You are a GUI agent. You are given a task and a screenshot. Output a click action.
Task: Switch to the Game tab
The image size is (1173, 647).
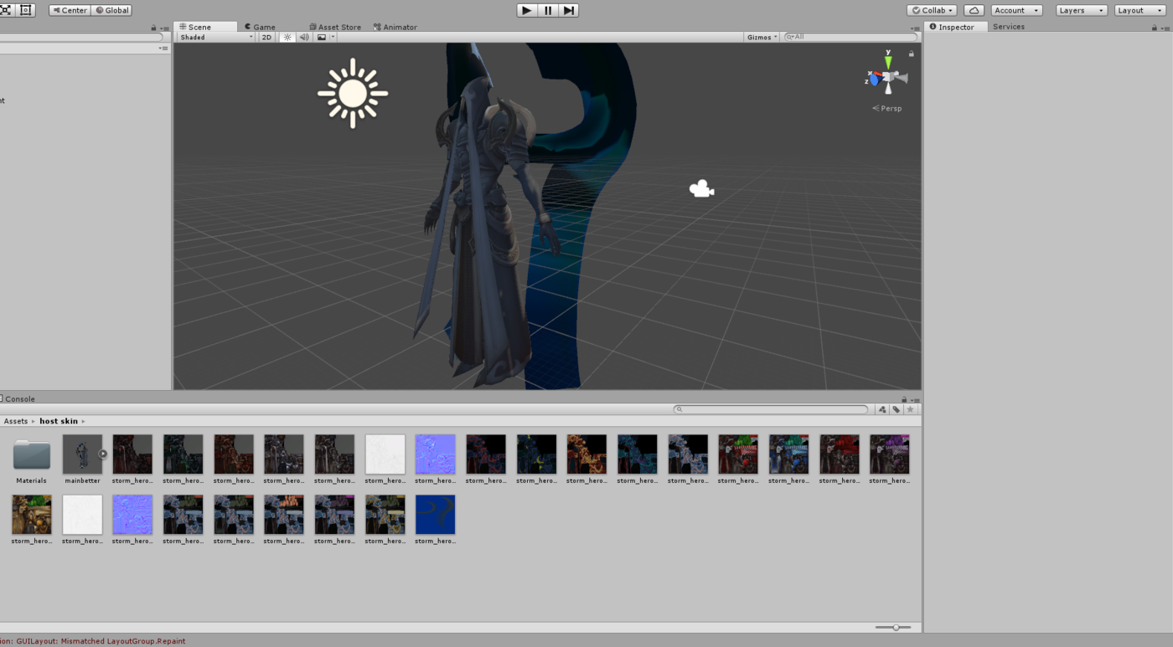(260, 27)
